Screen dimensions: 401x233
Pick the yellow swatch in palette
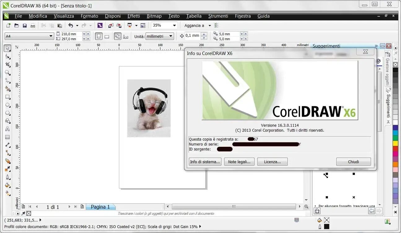tap(395, 143)
